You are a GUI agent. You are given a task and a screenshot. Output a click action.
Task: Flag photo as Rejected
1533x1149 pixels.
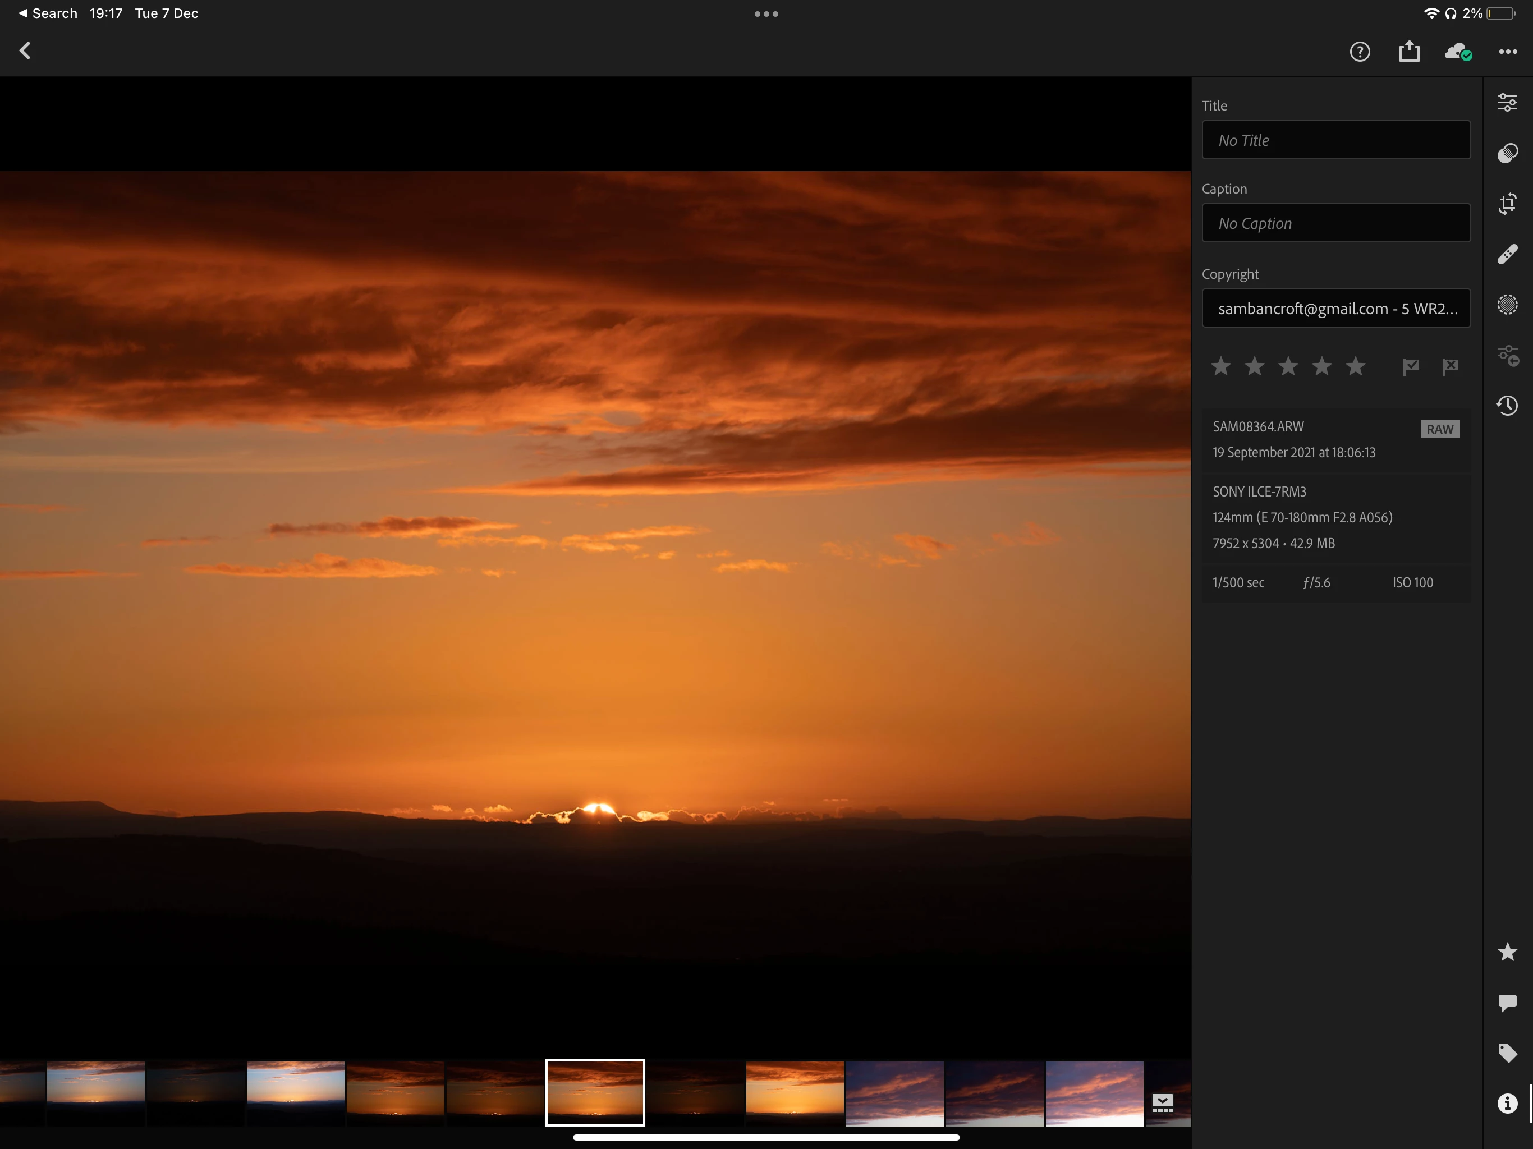click(1450, 366)
